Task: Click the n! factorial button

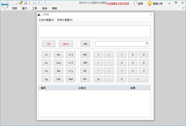Action: pyautogui.click(x=46, y=54)
